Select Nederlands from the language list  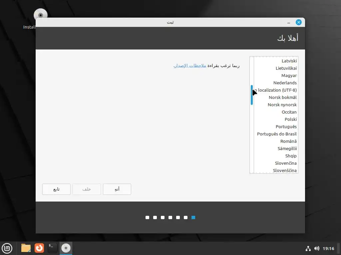click(x=276, y=83)
